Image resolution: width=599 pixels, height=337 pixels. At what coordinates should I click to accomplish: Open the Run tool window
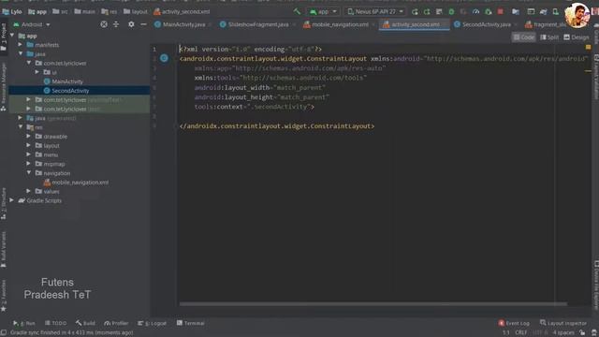point(24,323)
